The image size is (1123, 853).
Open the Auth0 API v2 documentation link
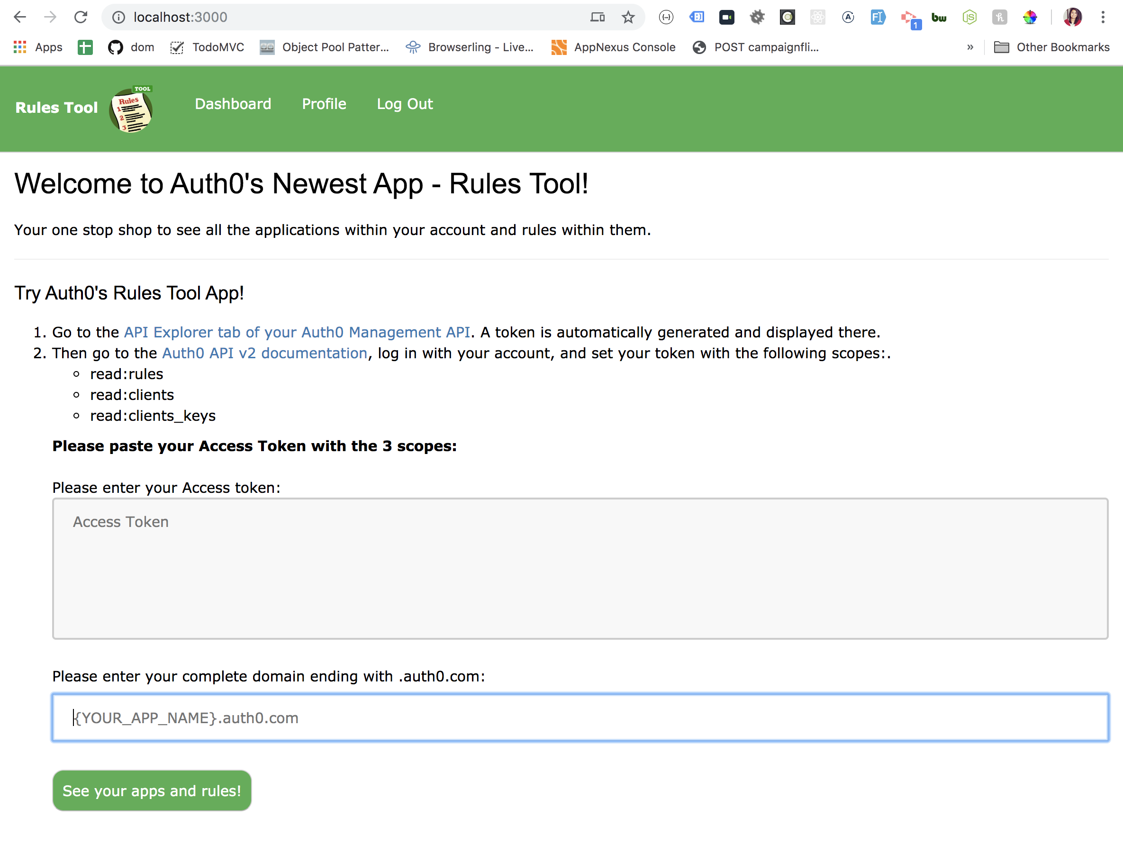pyautogui.click(x=264, y=353)
